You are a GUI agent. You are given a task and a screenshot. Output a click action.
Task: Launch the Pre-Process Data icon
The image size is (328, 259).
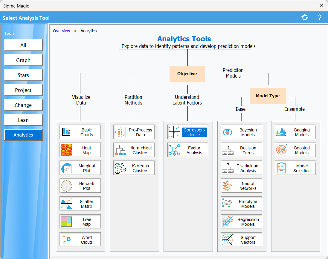[120, 132]
